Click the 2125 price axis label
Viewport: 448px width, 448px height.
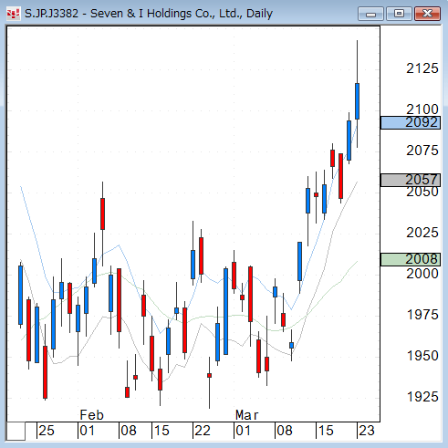click(x=422, y=68)
